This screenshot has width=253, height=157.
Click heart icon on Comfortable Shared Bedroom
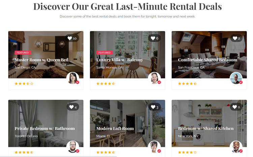(235, 38)
